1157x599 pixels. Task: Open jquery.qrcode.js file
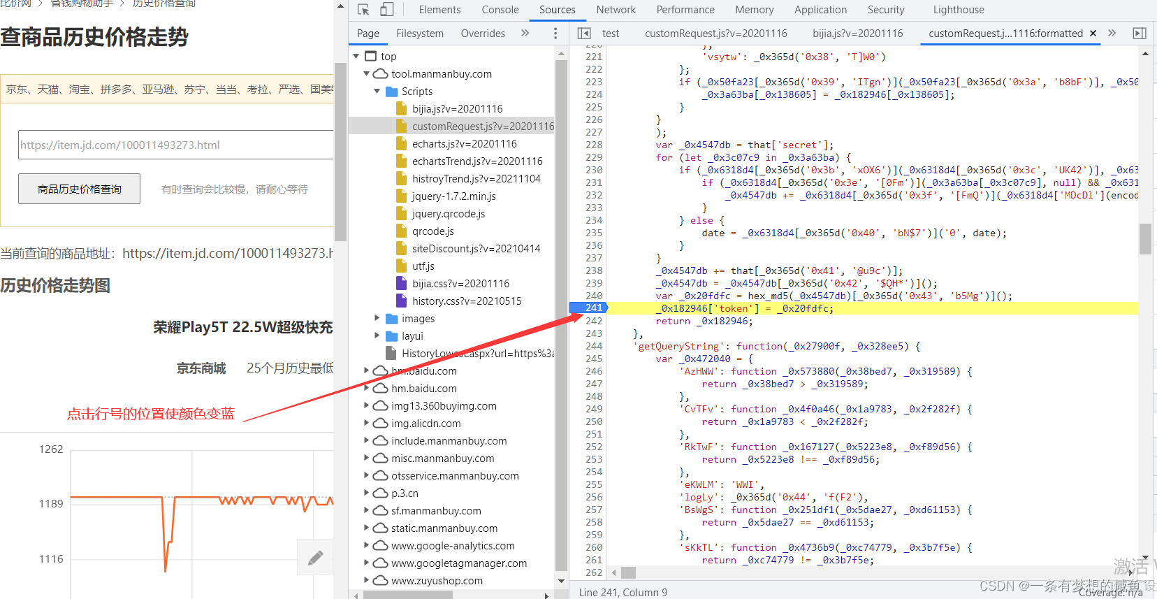click(x=448, y=213)
